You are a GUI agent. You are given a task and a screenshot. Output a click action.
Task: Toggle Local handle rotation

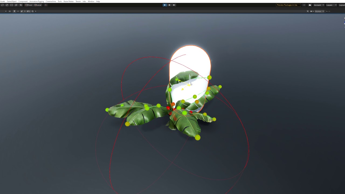[x=38, y=5]
